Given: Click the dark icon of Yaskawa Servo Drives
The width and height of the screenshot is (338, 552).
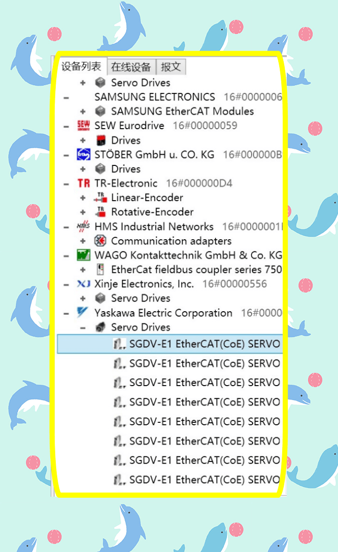Looking at the screenshot, I should click(100, 327).
